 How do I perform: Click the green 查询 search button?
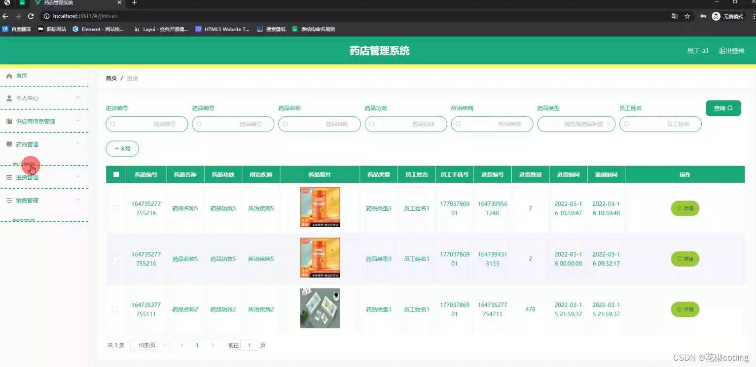(x=723, y=108)
